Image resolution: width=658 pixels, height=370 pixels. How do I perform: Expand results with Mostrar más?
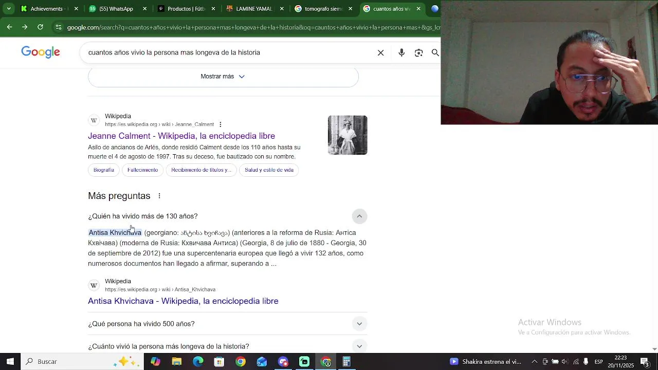pyautogui.click(x=223, y=77)
